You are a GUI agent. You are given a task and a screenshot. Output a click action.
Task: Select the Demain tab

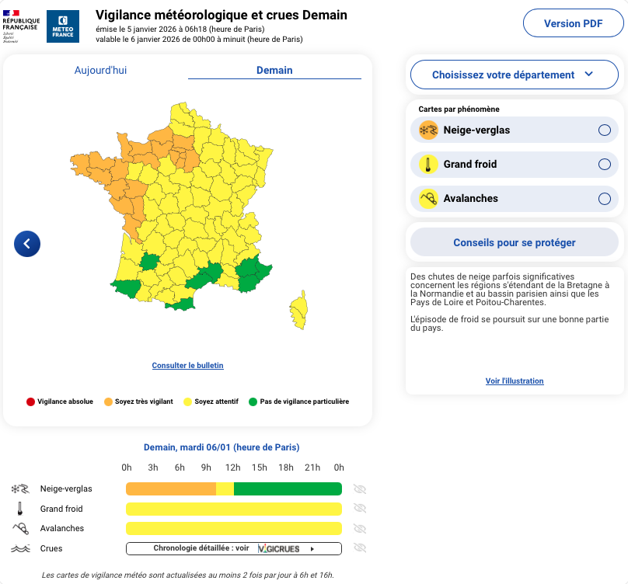(274, 70)
